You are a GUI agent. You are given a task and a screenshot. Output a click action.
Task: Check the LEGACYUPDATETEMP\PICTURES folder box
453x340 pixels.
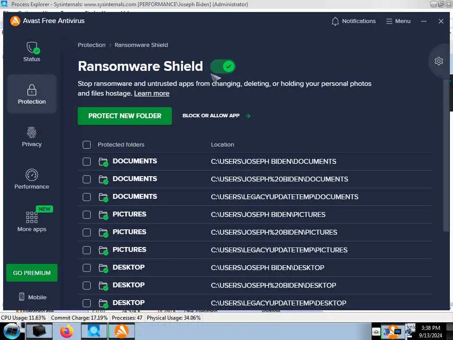click(x=87, y=250)
